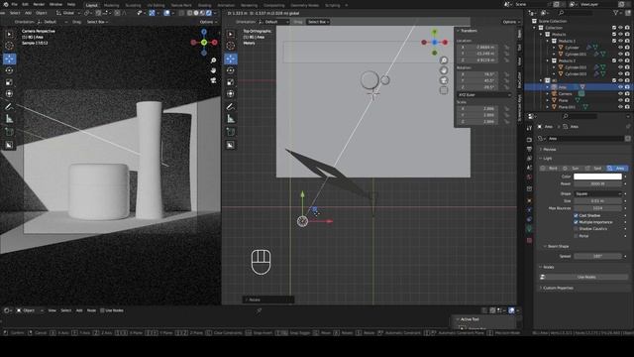Viewport: 634px width, 357px height.
Task: Select the Annotate tool in Top Orthographic viewport
Action: click(x=231, y=107)
